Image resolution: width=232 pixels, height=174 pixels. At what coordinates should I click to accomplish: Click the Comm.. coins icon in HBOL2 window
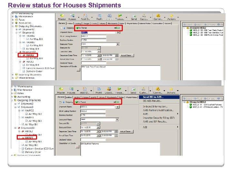[x=158, y=16]
